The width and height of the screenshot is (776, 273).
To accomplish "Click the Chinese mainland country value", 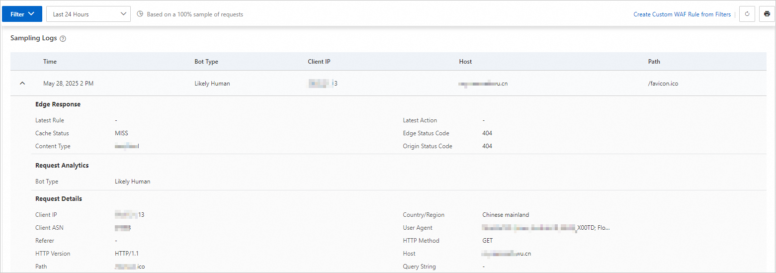I will [506, 215].
